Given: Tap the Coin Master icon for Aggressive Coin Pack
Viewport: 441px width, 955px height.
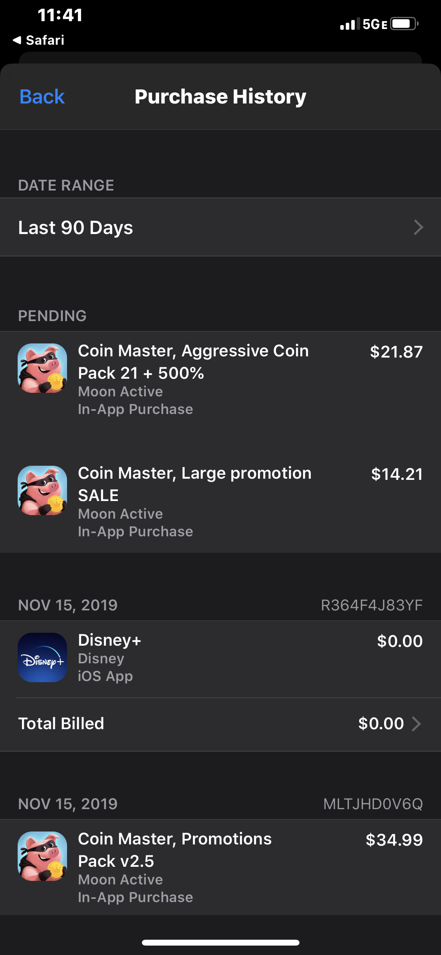Looking at the screenshot, I should point(42,368).
